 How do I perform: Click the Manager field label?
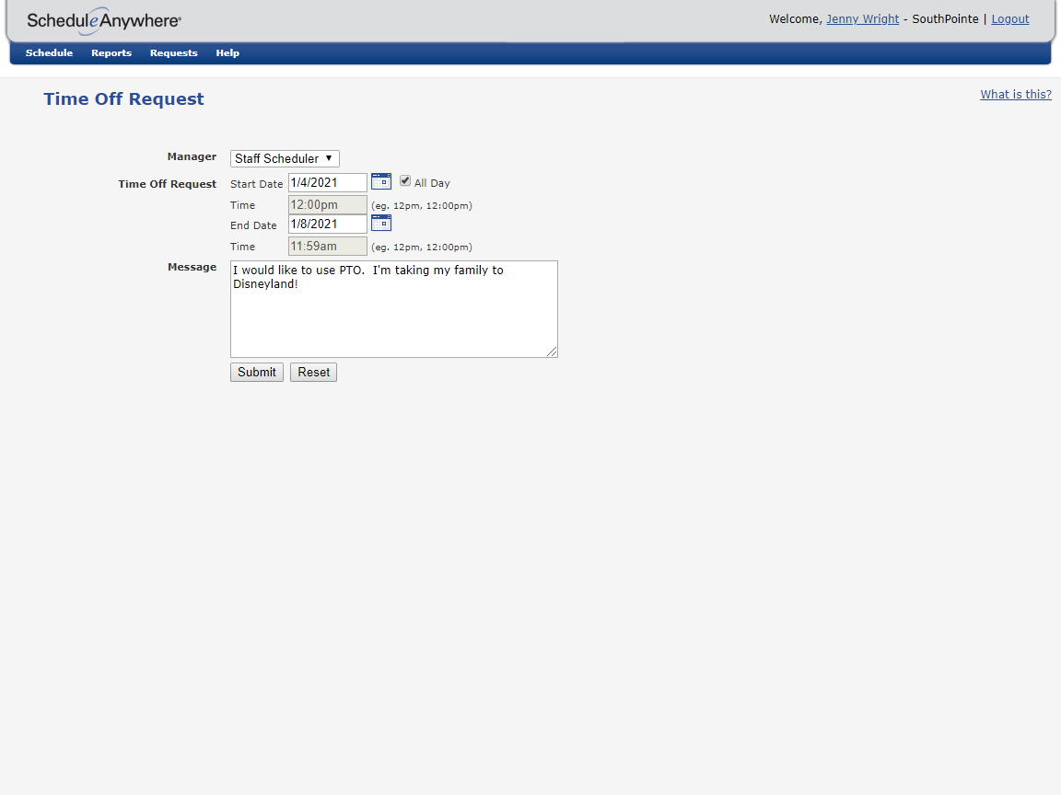tap(192, 156)
